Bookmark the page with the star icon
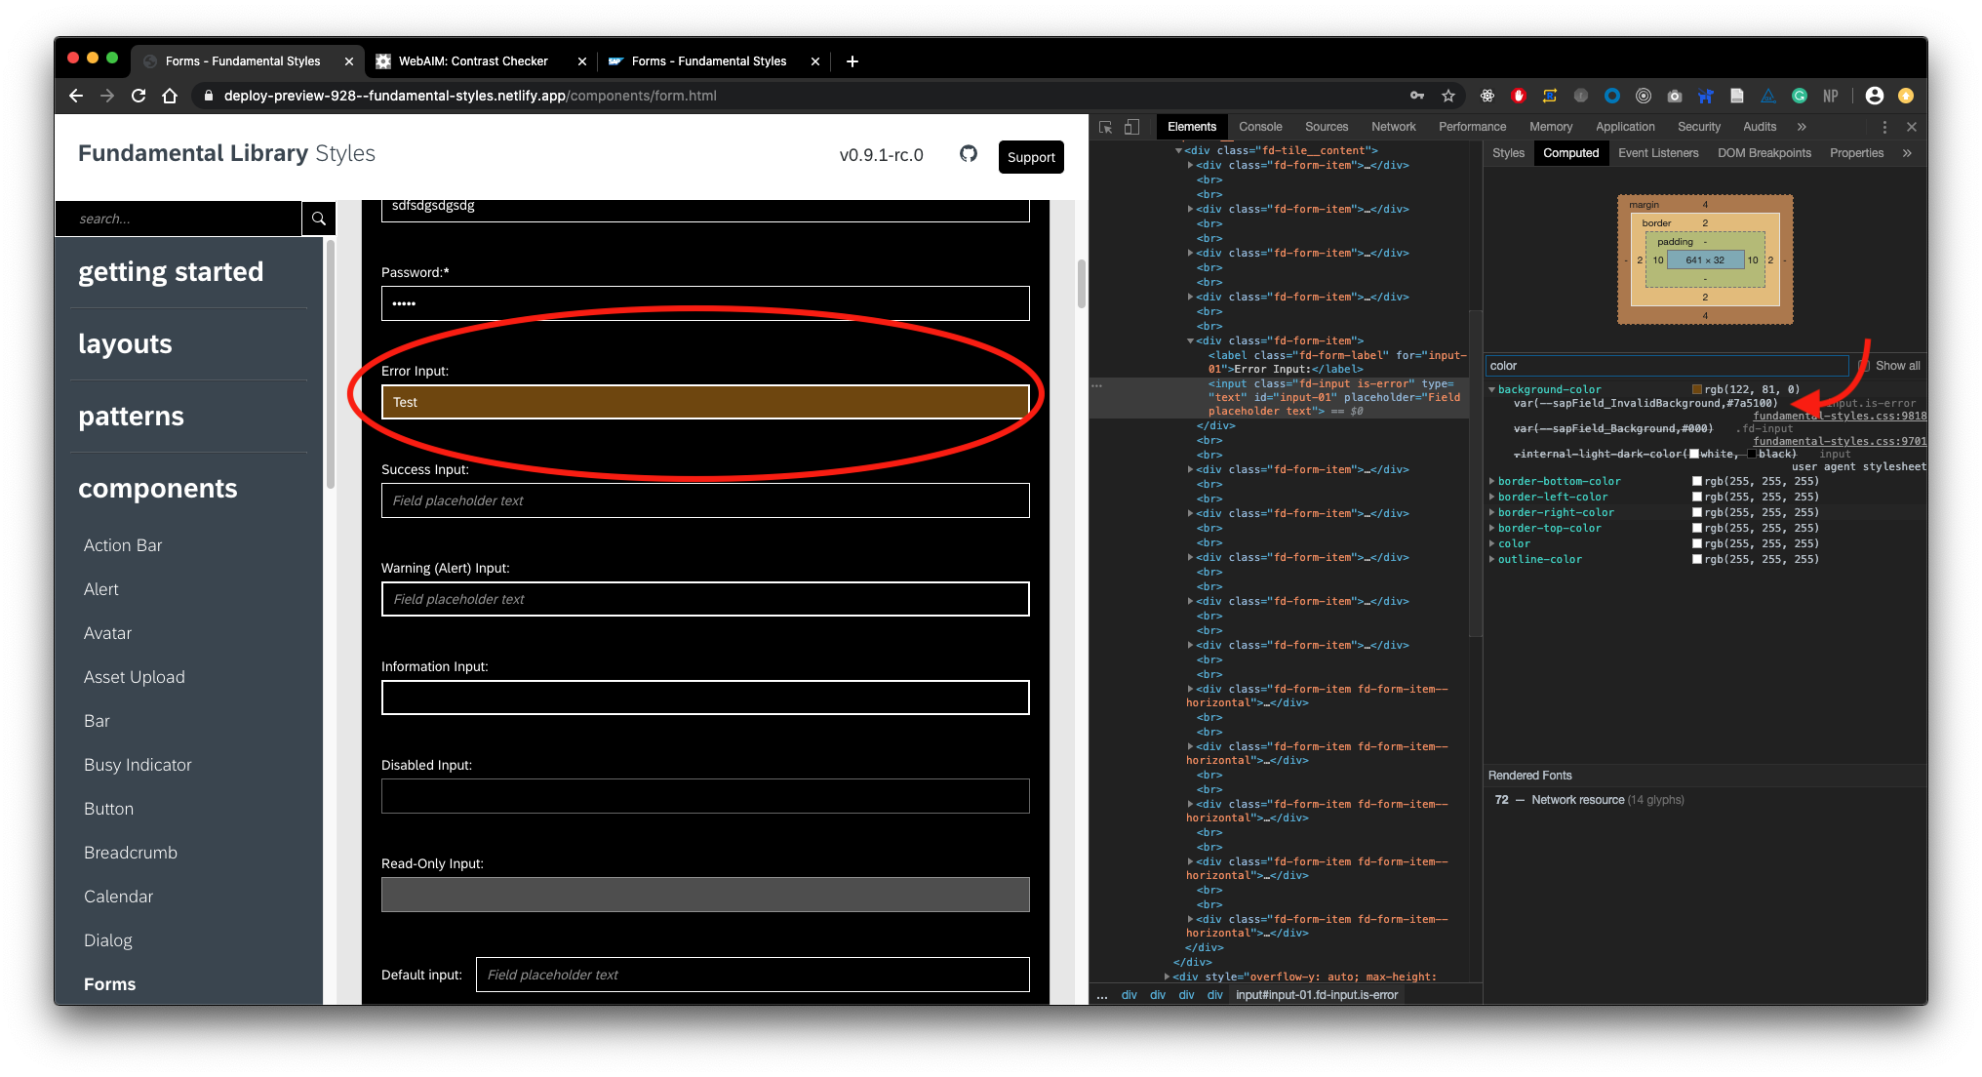 click(1449, 96)
